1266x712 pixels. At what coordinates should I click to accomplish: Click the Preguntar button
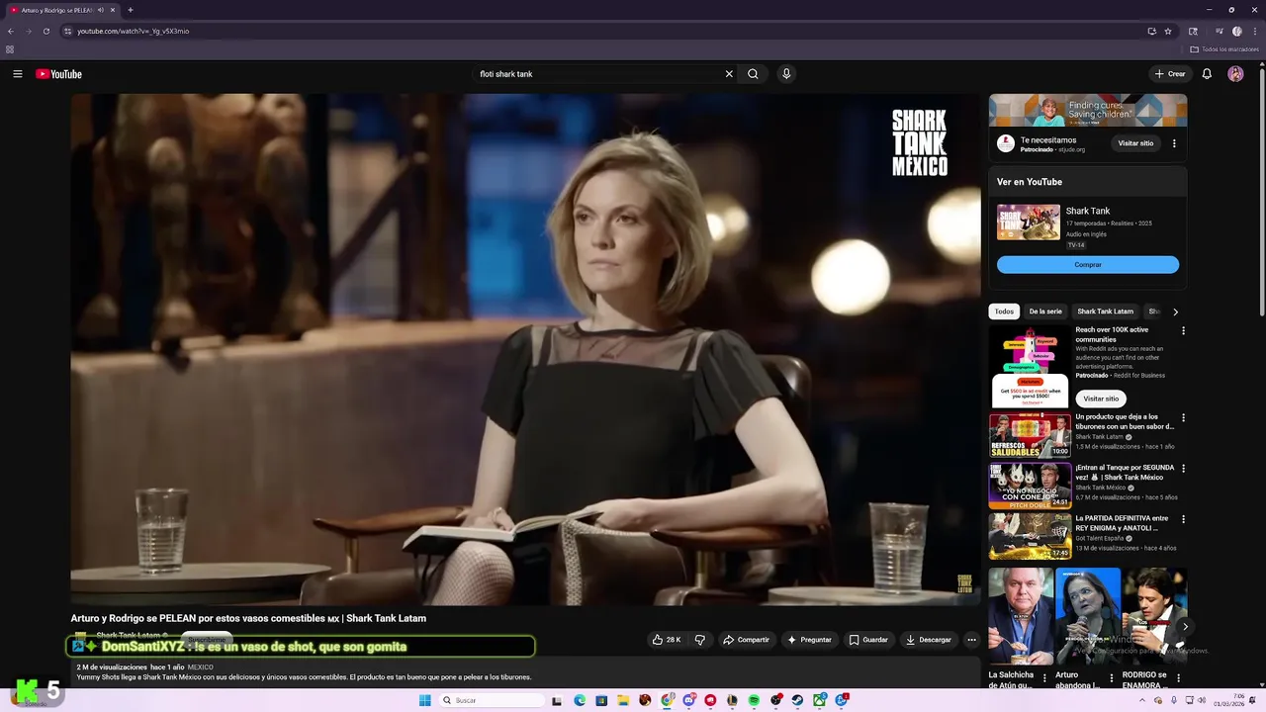809,640
